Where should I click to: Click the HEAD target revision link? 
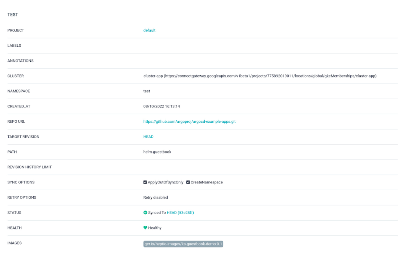(x=148, y=137)
